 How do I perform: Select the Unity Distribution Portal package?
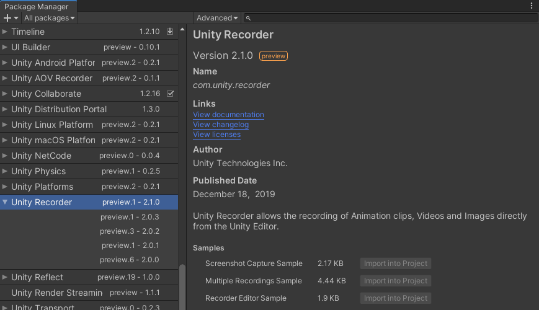[x=89, y=109]
